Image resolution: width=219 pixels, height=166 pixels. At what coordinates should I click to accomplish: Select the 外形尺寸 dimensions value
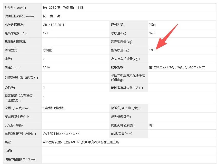[63, 8]
